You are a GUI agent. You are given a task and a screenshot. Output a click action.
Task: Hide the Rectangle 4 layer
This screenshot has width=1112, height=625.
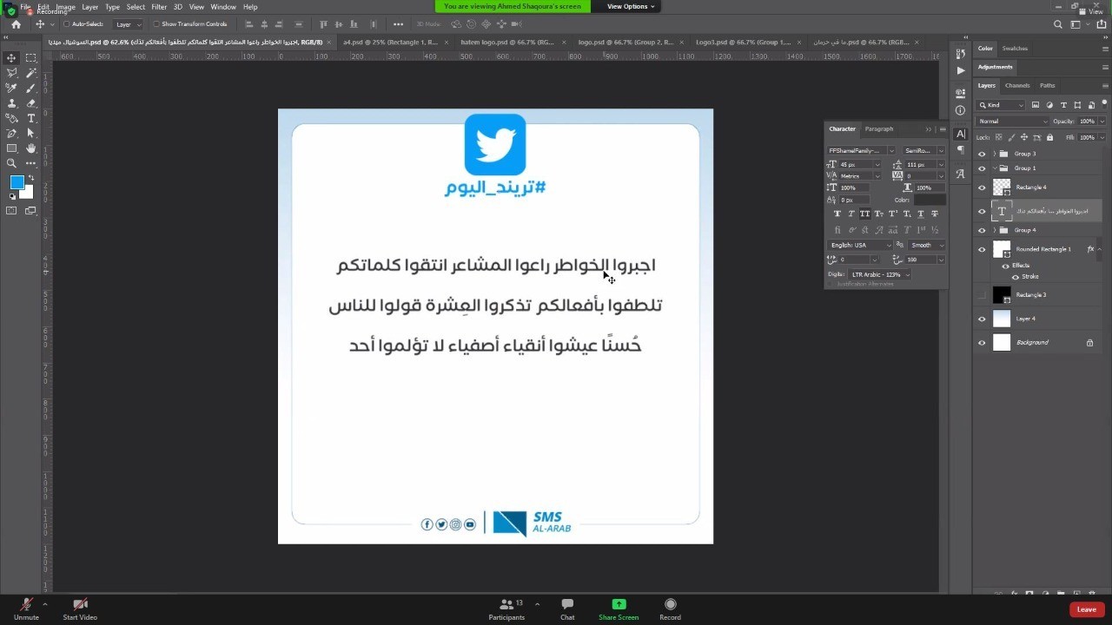(x=982, y=187)
